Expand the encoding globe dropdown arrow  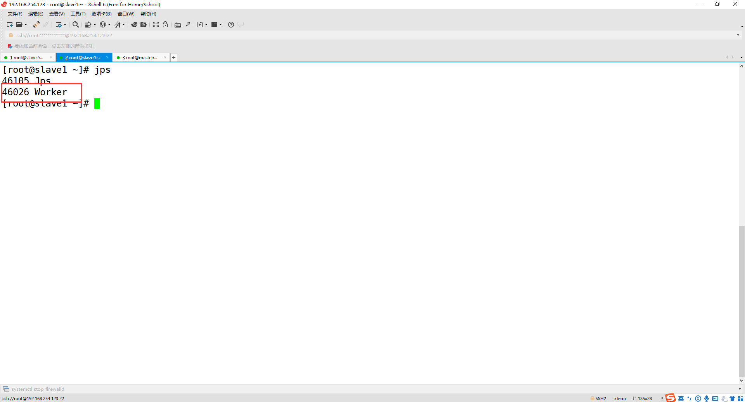coord(109,25)
